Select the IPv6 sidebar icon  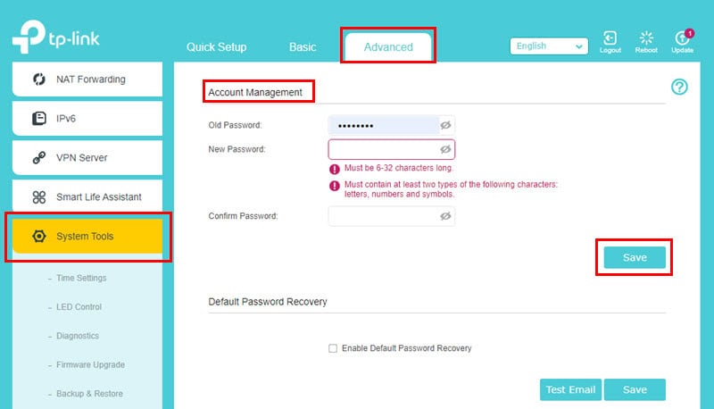click(x=39, y=119)
